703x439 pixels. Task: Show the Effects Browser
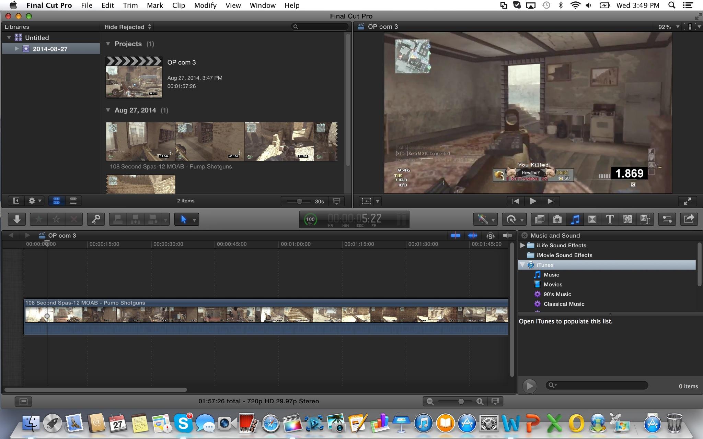coord(540,219)
